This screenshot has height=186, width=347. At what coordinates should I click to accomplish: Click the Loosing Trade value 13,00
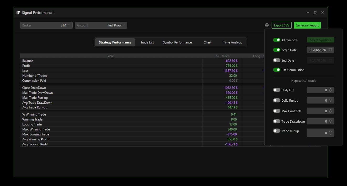(x=233, y=124)
